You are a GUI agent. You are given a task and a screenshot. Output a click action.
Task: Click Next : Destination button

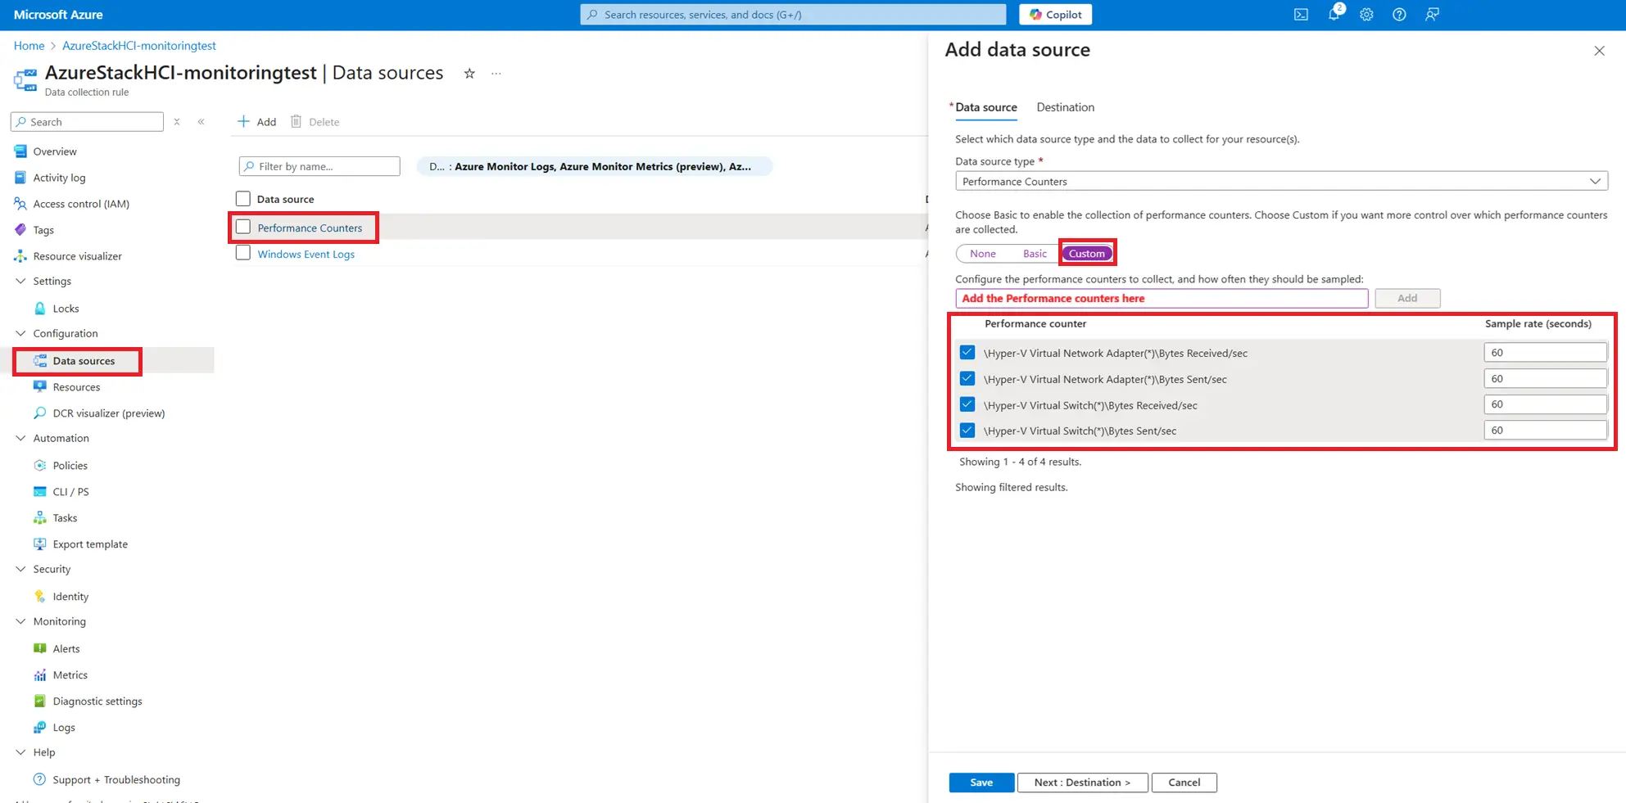click(x=1081, y=783)
